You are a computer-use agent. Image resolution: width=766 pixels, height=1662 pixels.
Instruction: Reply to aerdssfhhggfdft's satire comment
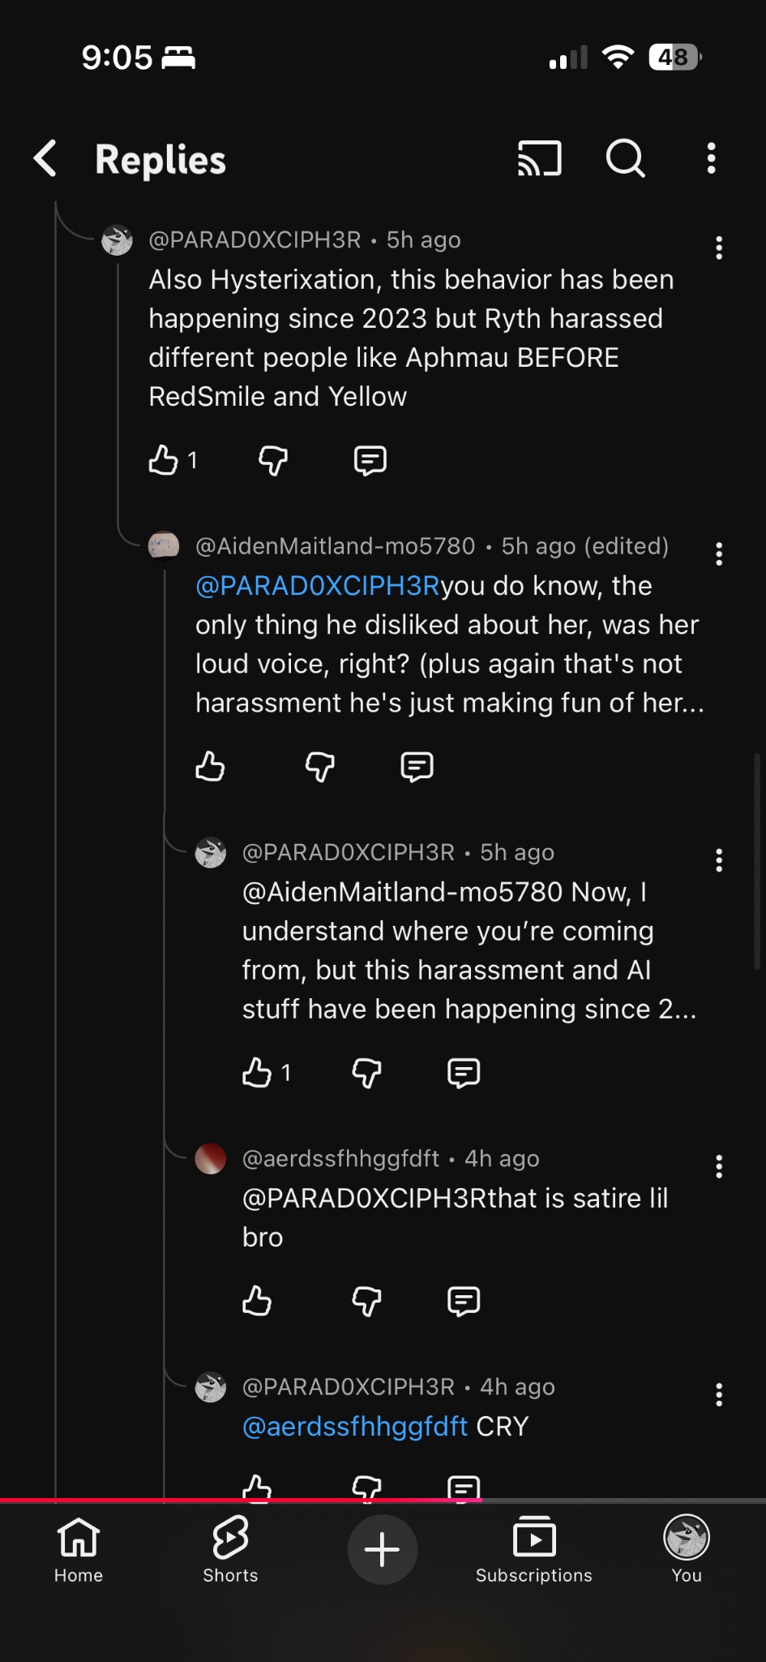pyautogui.click(x=464, y=1301)
